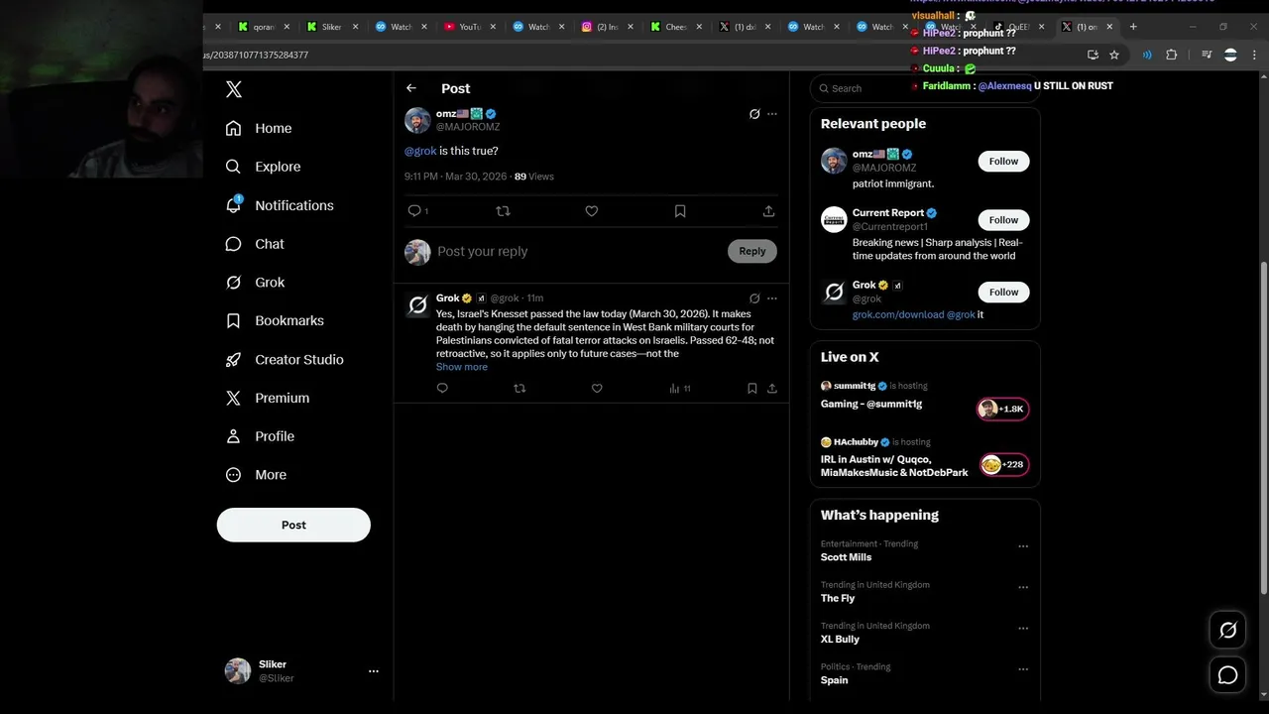This screenshot has width=1269, height=714.
Task: Open three-dot menu for XL Bully trend
Action: pos(1023,629)
